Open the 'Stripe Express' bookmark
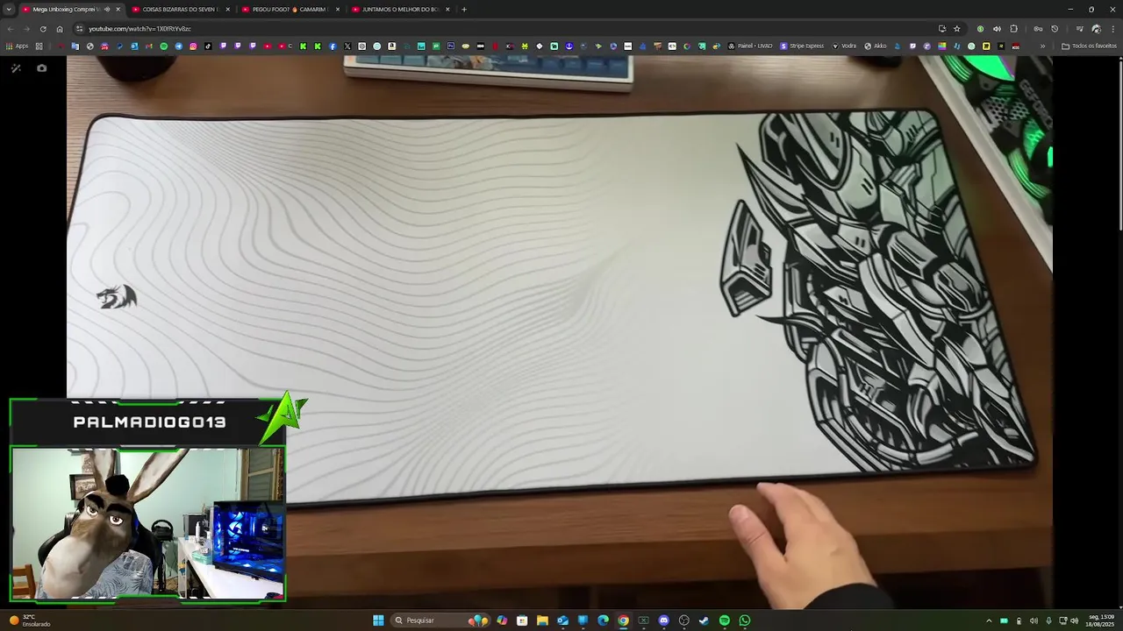 [x=802, y=46]
